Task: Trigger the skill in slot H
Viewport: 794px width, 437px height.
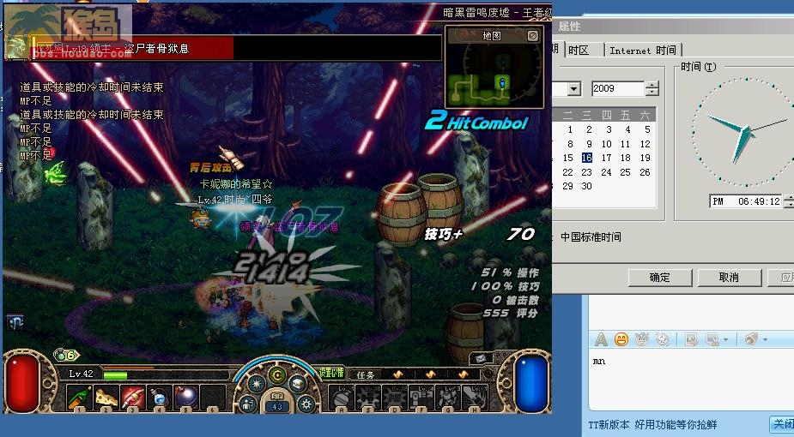Action: [x=475, y=398]
